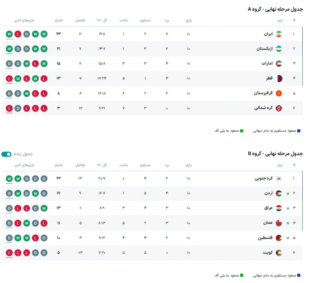Click the Uzbekistan flag icon
The height and width of the screenshot is (283, 312).
pyautogui.click(x=279, y=48)
